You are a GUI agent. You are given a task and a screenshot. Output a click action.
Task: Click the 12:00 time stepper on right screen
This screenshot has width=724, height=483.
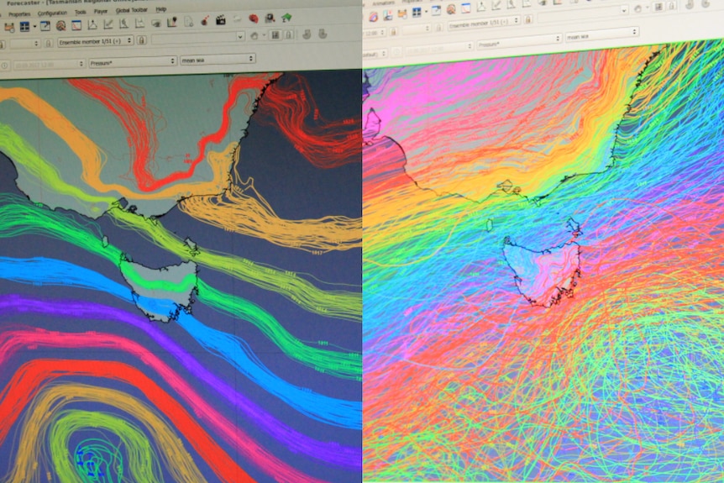[375, 34]
